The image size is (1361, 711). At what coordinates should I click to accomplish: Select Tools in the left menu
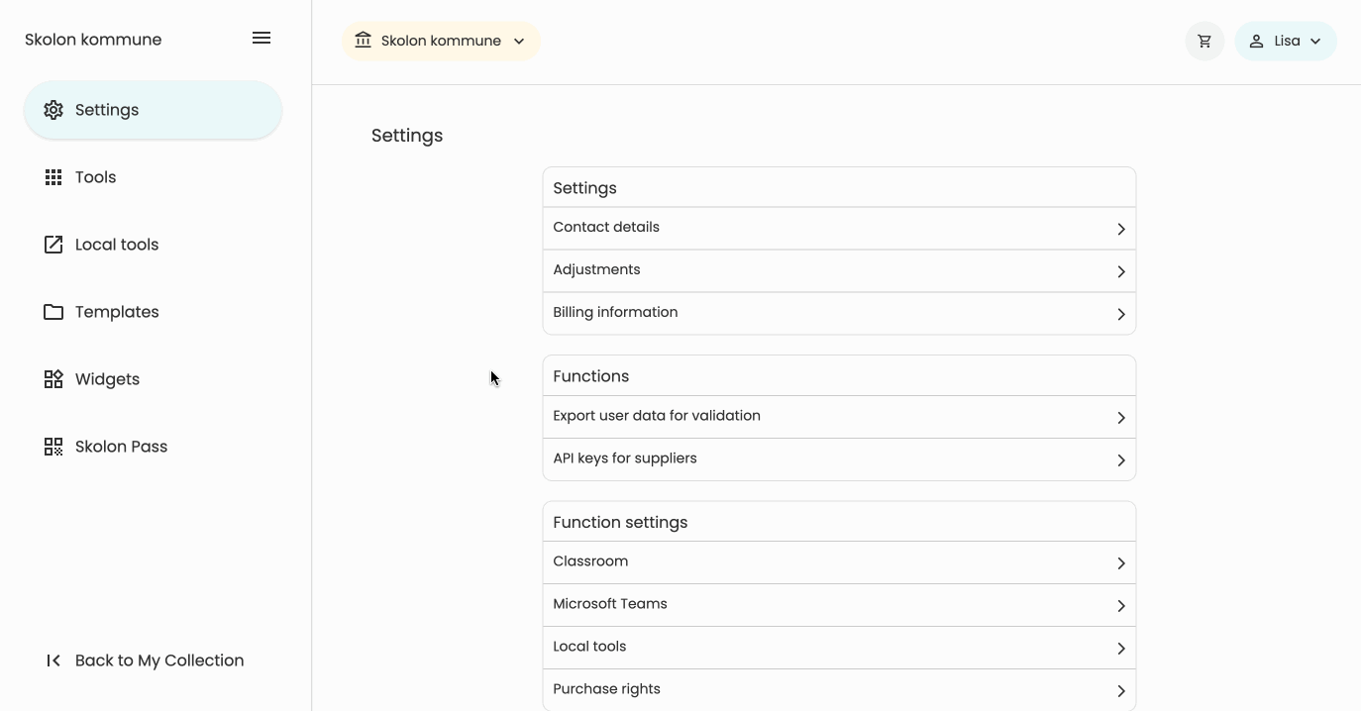click(x=95, y=176)
